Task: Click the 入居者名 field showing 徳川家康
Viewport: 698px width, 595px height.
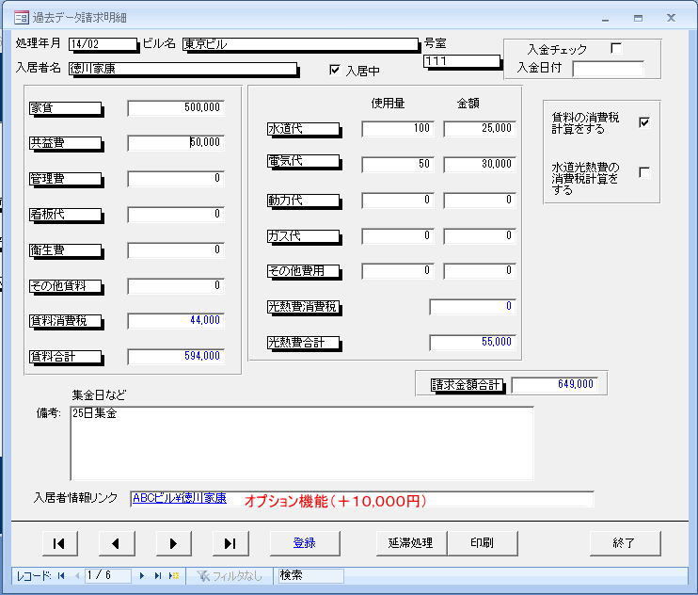Action: pyautogui.click(x=182, y=69)
